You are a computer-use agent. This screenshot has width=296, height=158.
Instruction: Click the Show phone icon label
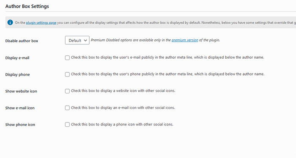coord(20,125)
